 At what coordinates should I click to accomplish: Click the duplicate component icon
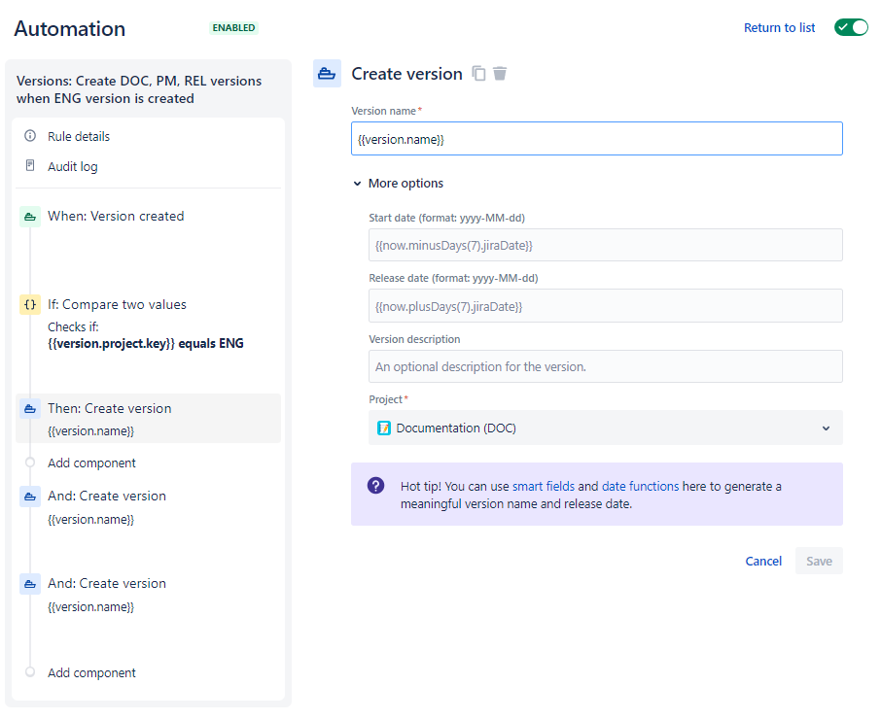[x=478, y=74]
